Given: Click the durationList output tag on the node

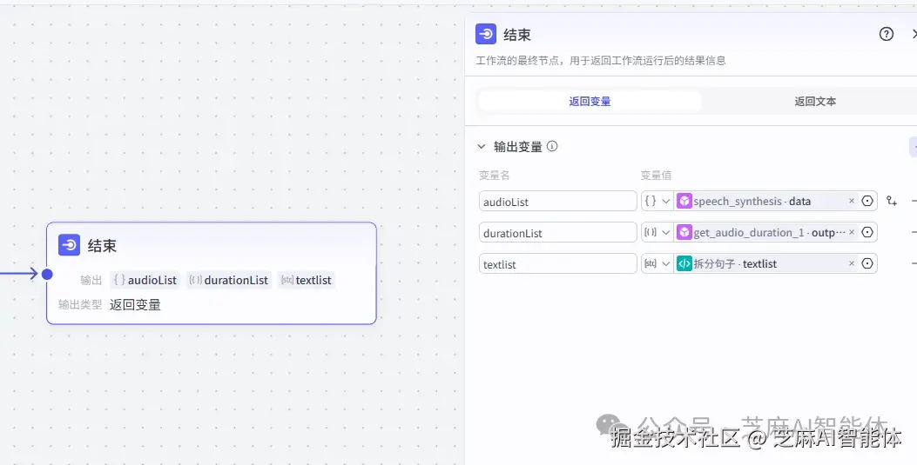Looking at the screenshot, I should pyautogui.click(x=229, y=280).
